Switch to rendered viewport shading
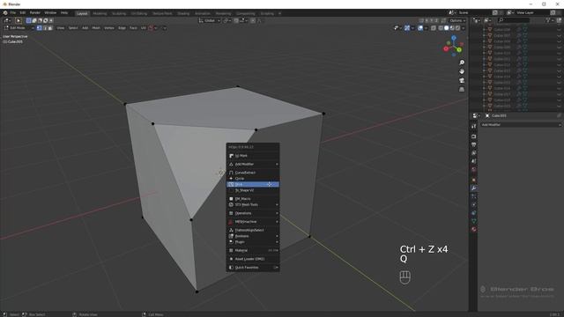This screenshot has height=317, width=564. tap(458, 27)
